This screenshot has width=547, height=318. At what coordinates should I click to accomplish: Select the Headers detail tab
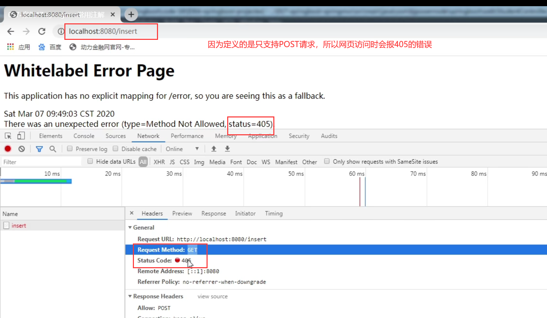(152, 214)
